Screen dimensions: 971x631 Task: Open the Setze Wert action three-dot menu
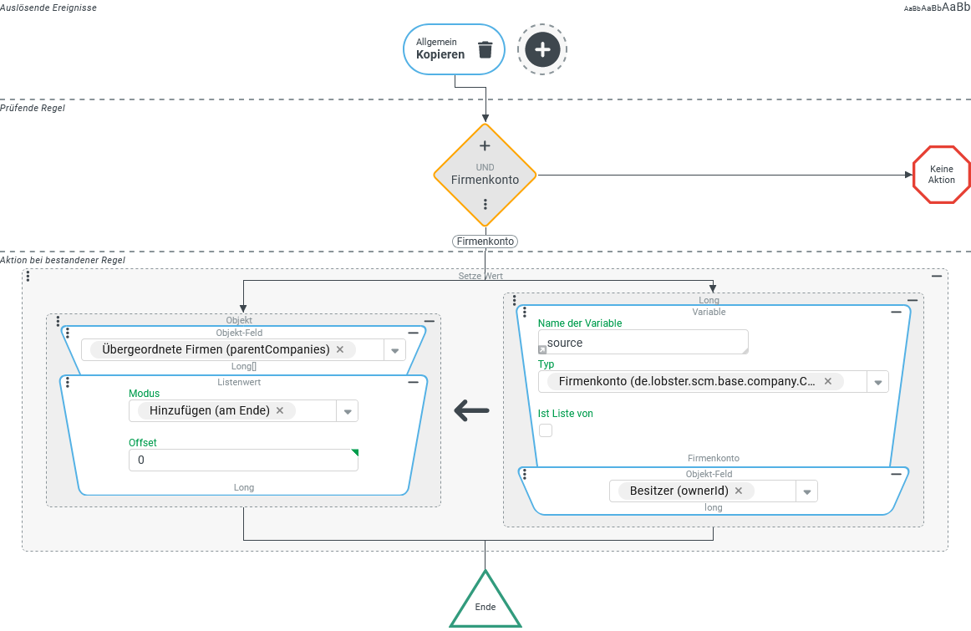(x=28, y=276)
